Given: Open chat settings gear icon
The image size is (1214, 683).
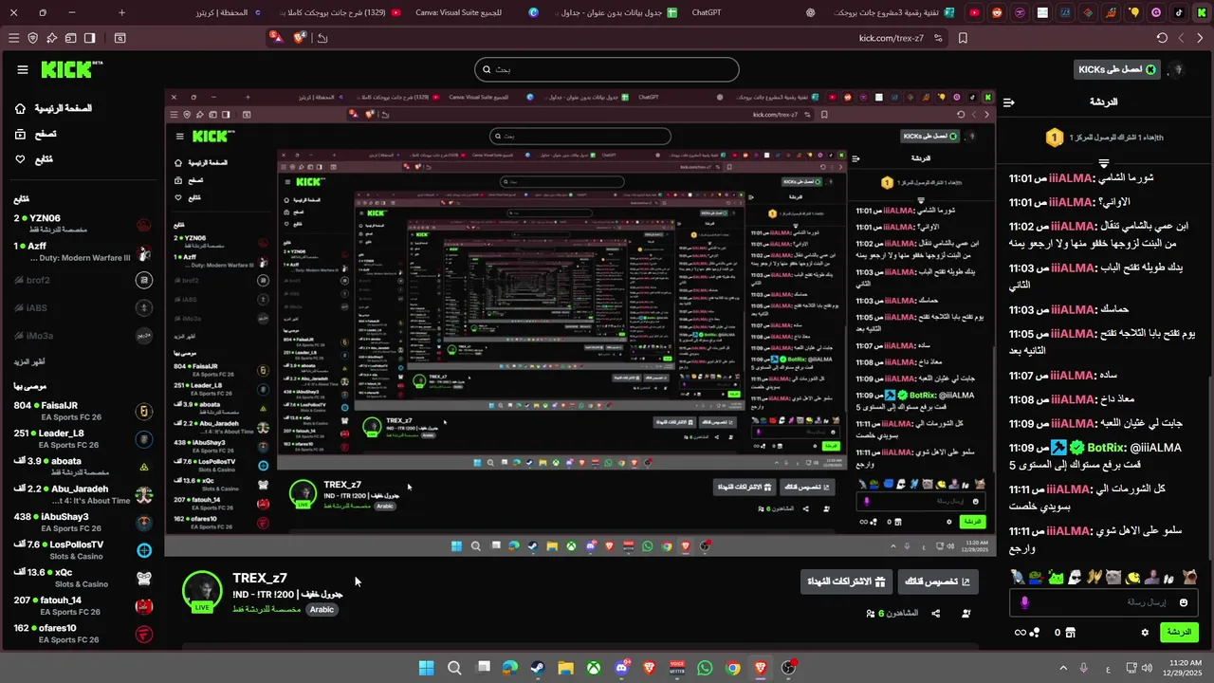Looking at the screenshot, I should [1145, 632].
